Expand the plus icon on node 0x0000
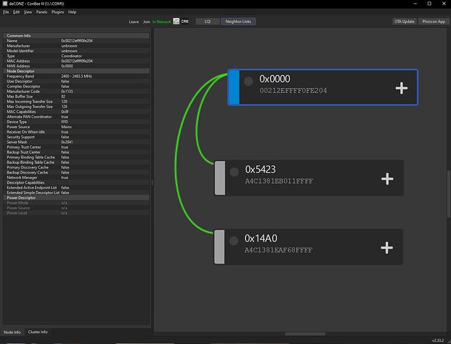Image resolution: width=451 pixels, height=344 pixels. click(x=401, y=88)
